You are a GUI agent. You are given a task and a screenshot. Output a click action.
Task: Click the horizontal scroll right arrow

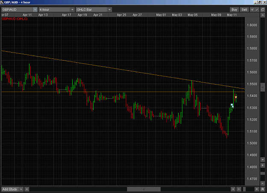coord(233,189)
